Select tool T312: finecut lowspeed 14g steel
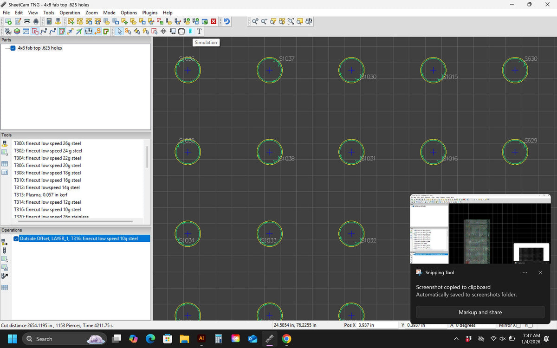557x348 pixels. (x=47, y=187)
